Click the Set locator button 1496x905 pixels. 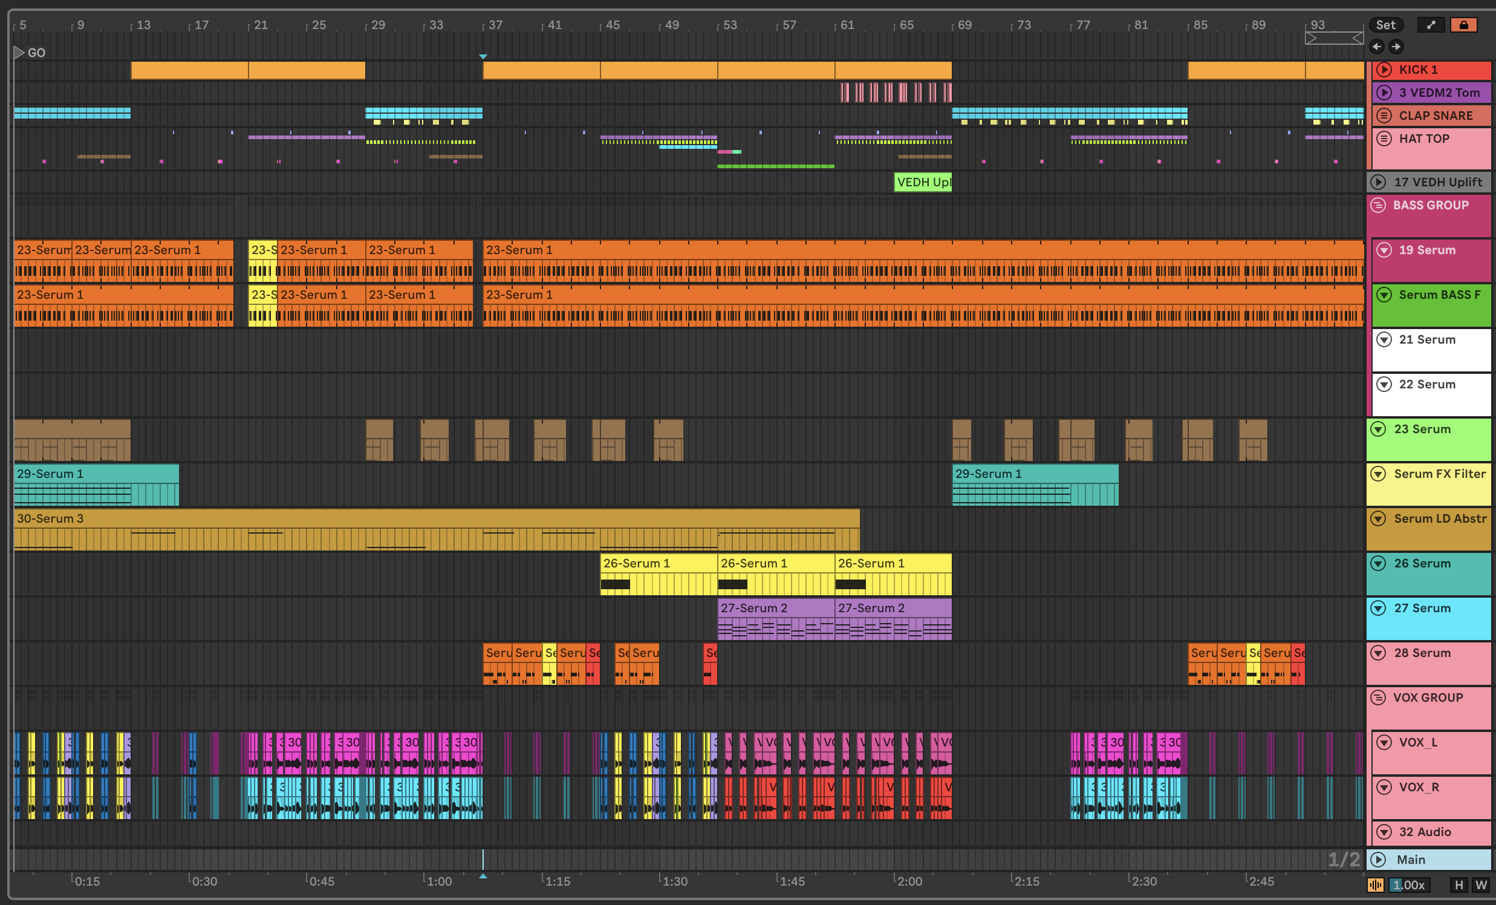coord(1385,25)
